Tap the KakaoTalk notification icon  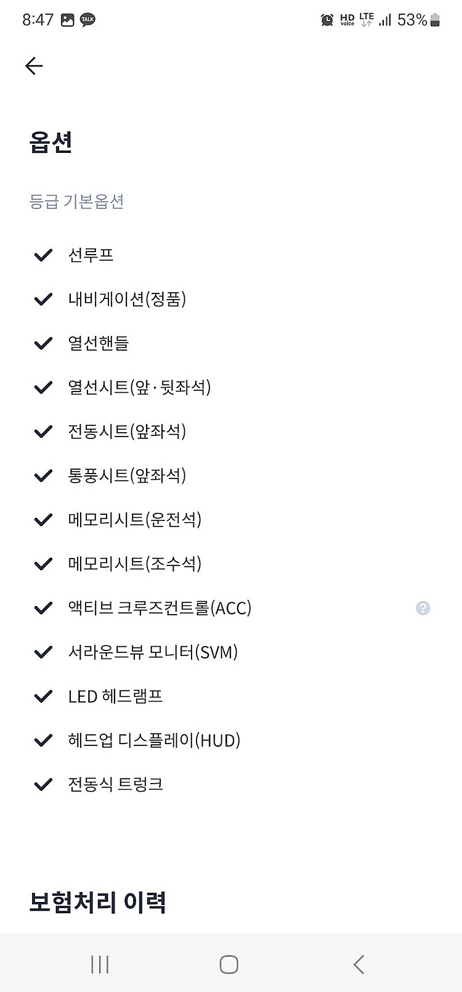click(87, 20)
